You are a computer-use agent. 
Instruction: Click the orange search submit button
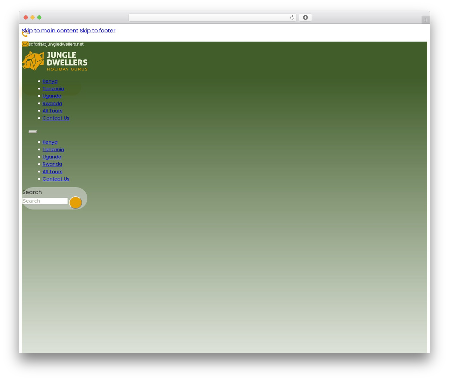pyautogui.click(x=75, y=203)
